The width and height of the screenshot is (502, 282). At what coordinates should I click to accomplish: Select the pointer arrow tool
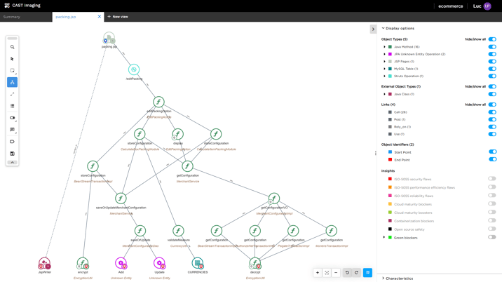pyautogui.click(x=12, y=59)
